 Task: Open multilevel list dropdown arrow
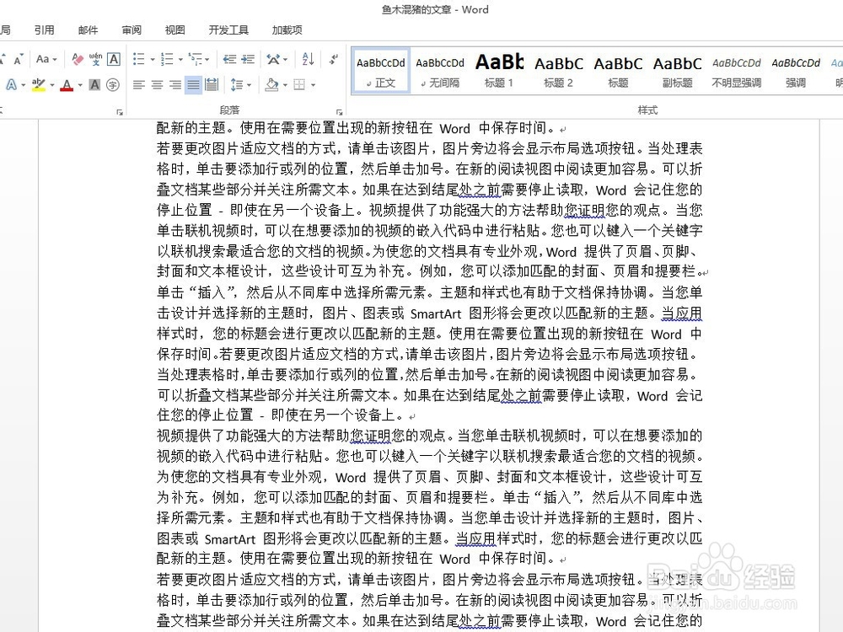click(207, 60)
